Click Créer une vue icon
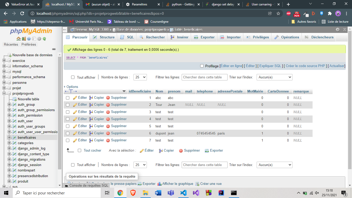 tap(197, 184)
